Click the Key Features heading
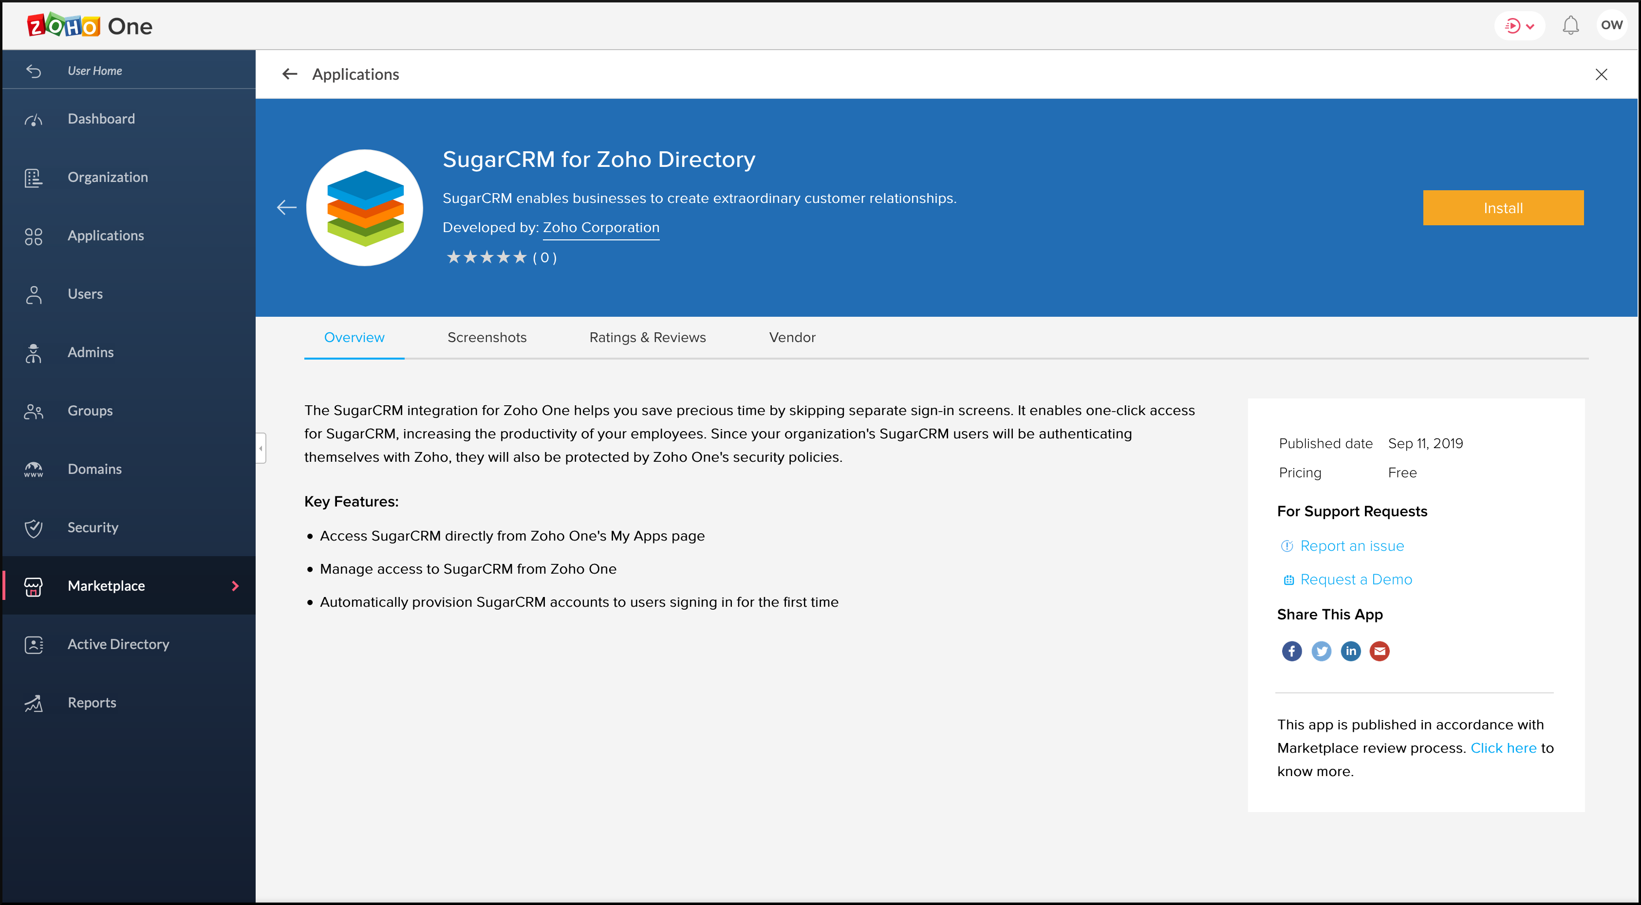Image resolution: width=1641 pixels, height=905 pixels. pos(351,502)
